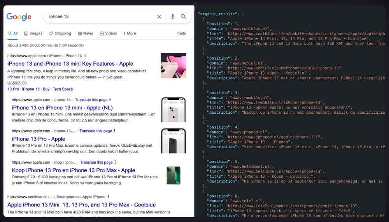Image resolution: width=389 pixels, height=222 pixels.
Task: Open menu dots for the coolblue.nl result
Action: point(109,196)
